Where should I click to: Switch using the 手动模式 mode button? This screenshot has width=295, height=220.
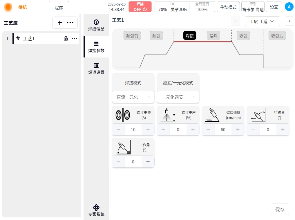point(228,7)
